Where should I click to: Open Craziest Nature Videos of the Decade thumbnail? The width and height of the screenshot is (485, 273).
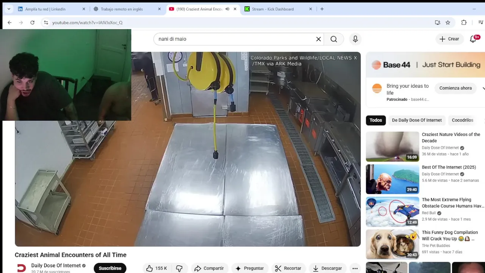pyautogui.click(x=393, y=146)
